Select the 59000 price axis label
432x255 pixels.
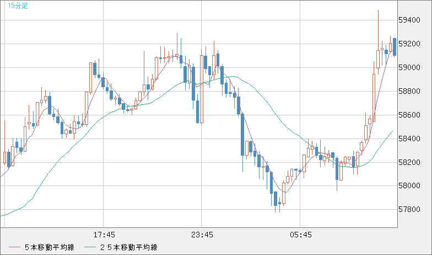coord(409,67)
